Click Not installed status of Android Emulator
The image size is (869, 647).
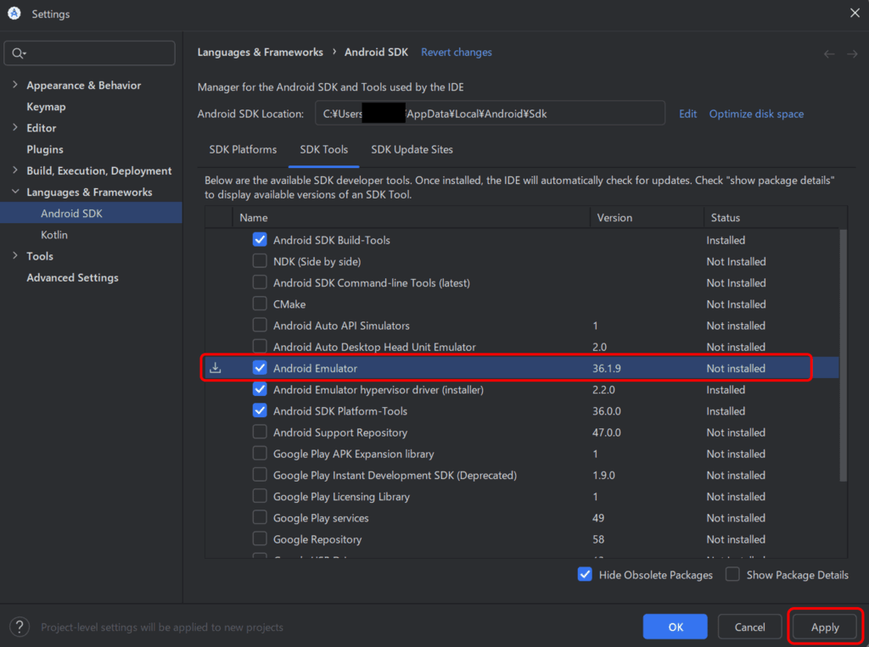pyautogui.click(x=736, y=368)
